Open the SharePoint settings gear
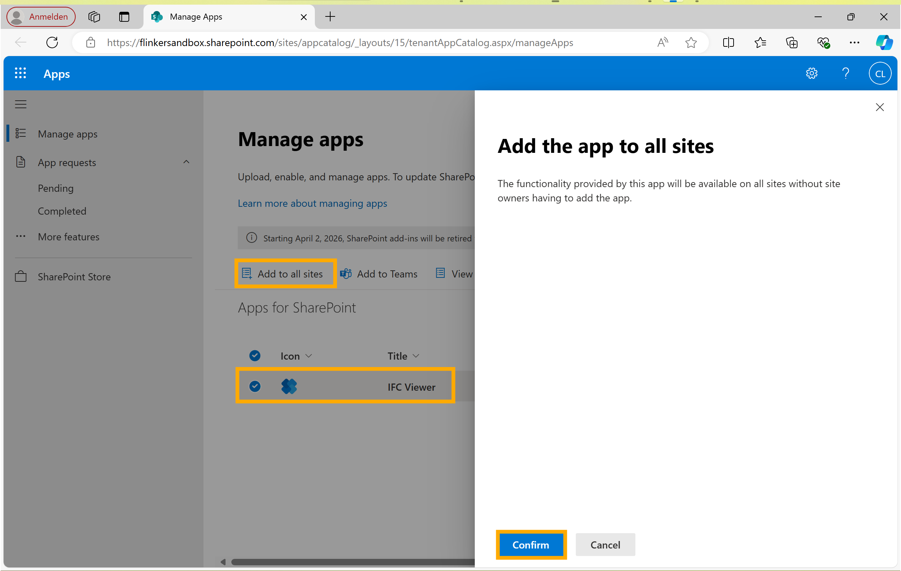 811,73
